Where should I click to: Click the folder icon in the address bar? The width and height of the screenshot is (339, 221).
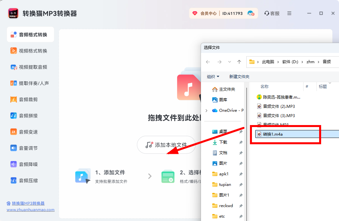(252, 62)
